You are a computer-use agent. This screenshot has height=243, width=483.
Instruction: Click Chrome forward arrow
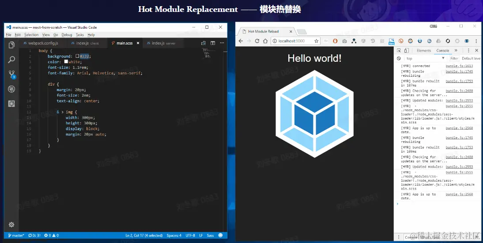pyautogui.click(x=249, y=41)
